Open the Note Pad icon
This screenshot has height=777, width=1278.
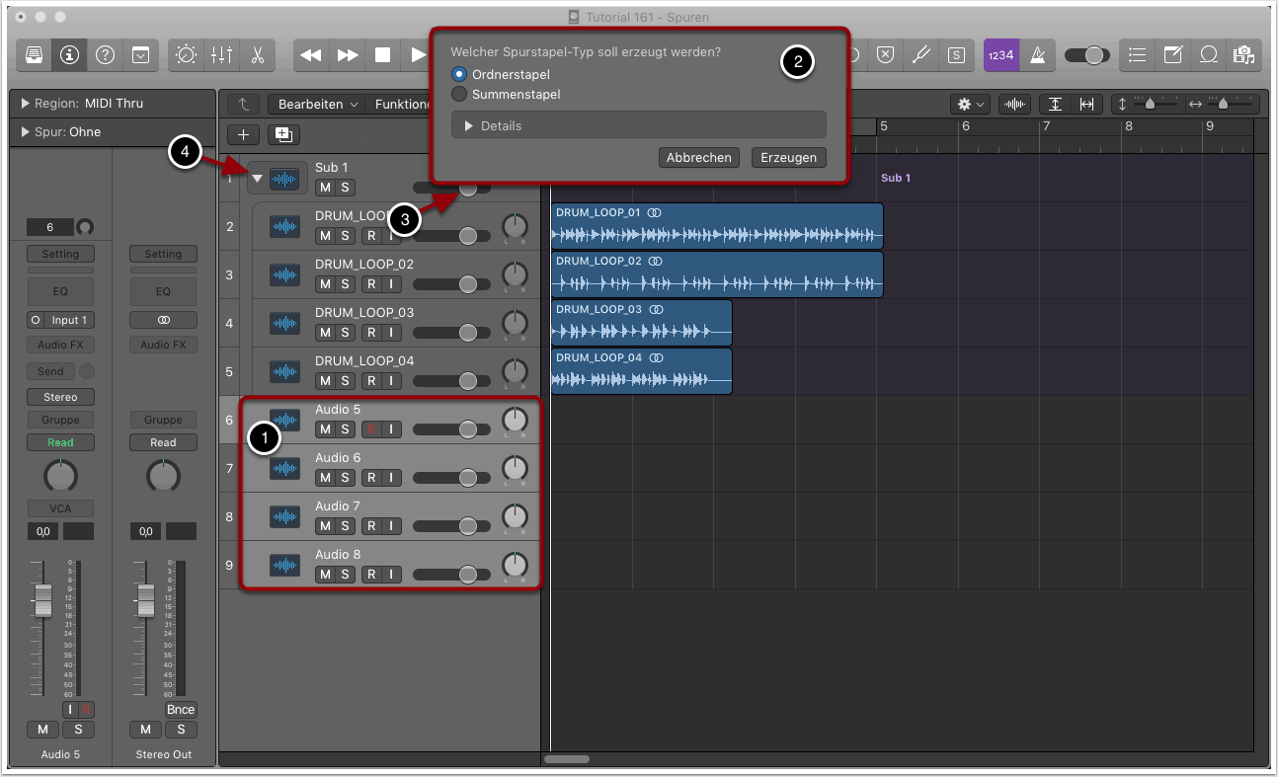tap(1172, 55)
